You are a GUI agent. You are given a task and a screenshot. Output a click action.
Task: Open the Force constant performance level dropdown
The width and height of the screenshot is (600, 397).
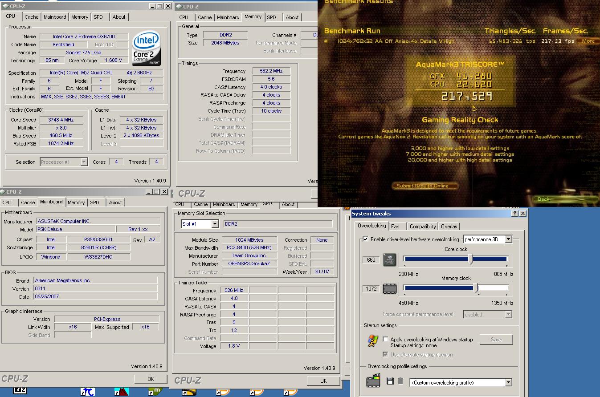coord(508,315)
